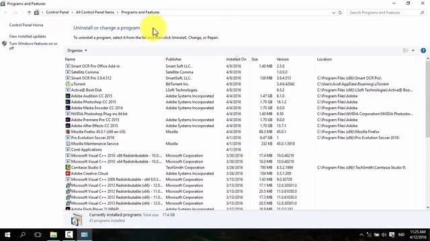Click the Adobe Media Encoder CC 2014 icon

[68, 108]
